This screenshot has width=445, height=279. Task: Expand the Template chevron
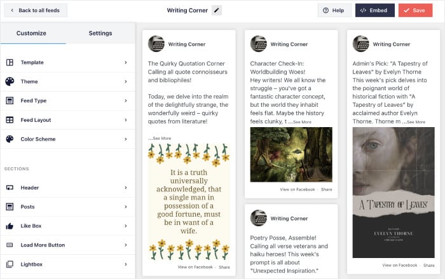[x=126, y=62]
